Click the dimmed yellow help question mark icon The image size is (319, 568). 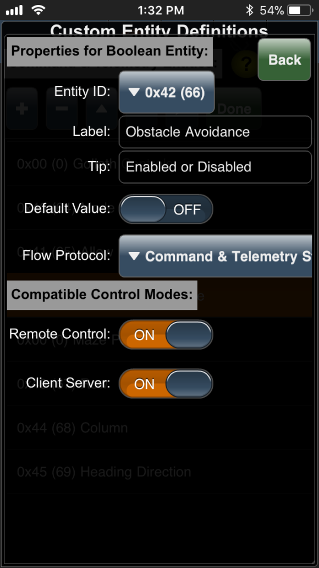[x=246, y=65]
